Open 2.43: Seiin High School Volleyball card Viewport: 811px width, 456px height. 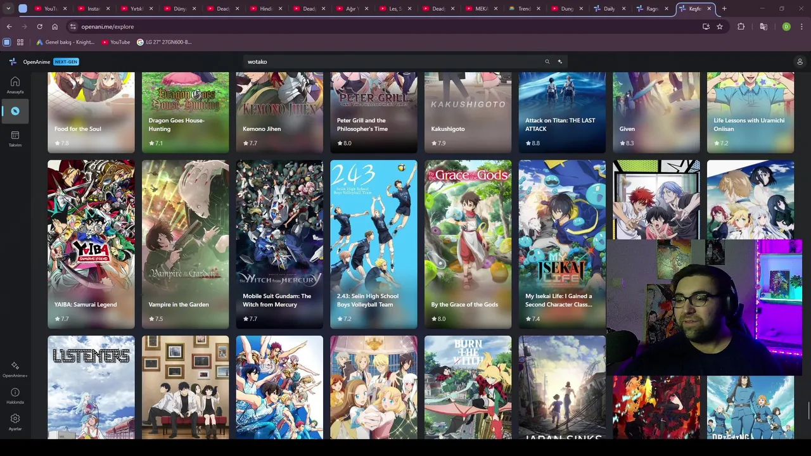tap(374, 244)
